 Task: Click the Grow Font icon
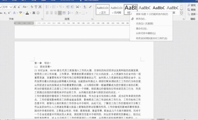(x=15, y=7)
